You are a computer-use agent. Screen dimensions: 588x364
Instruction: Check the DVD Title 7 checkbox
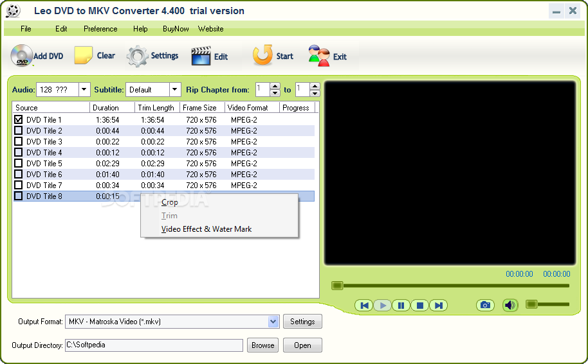(19, 185)
